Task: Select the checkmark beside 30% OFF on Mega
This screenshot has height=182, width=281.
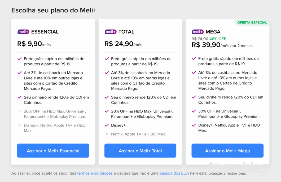Action: (194, 111)
